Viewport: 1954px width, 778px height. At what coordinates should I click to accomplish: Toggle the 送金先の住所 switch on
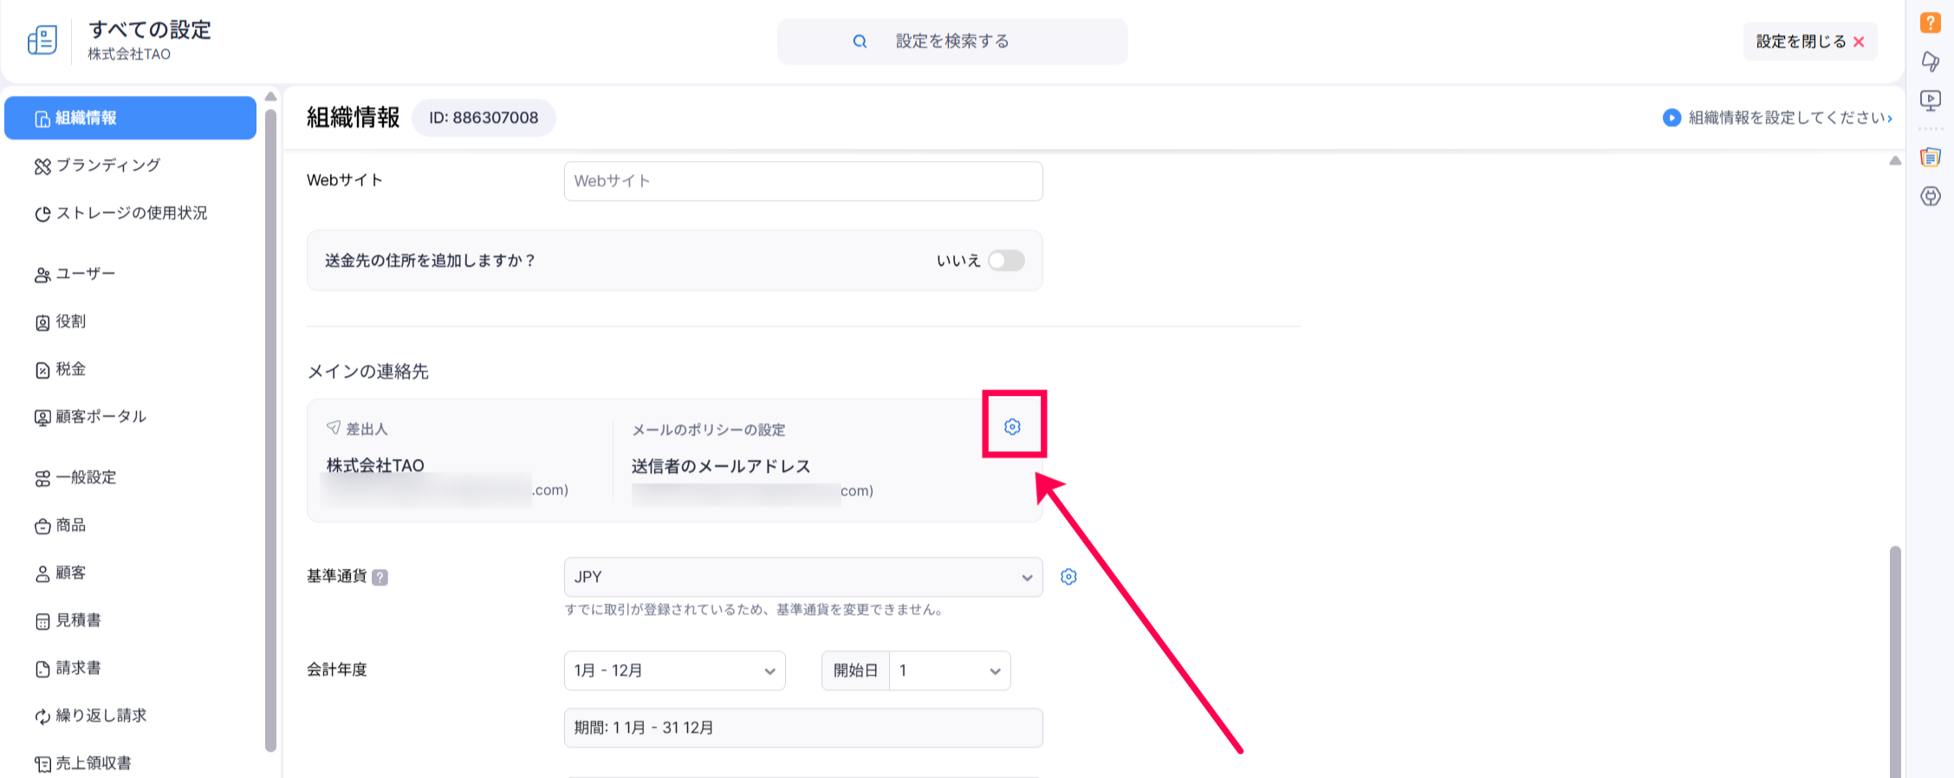pos(1006,261)
